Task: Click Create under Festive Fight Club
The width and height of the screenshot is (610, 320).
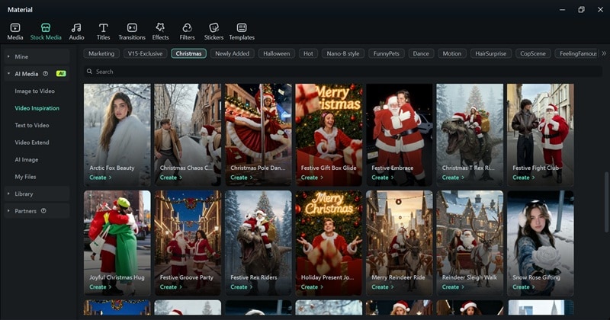Action: click(523, 178)
